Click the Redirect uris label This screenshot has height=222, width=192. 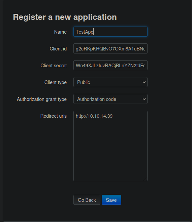54,116
